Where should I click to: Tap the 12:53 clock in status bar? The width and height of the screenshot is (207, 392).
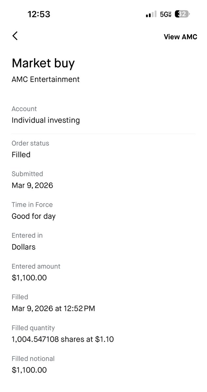[38, 14]
